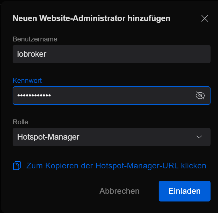The width and height of the screenshot is (218, 213).
Task: Click the Zum Kopieren der Hotspot-Manager-URL link
Action: tap(116, 166)
